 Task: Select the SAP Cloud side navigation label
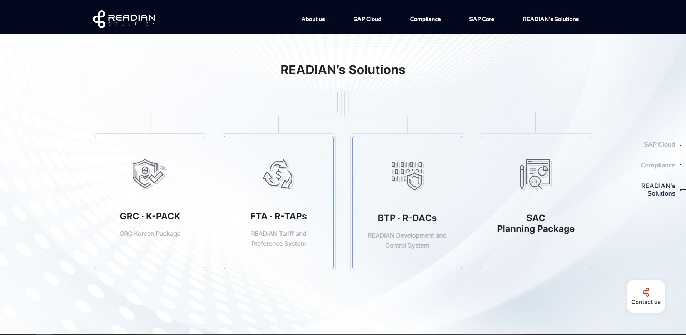pos(659,144)
